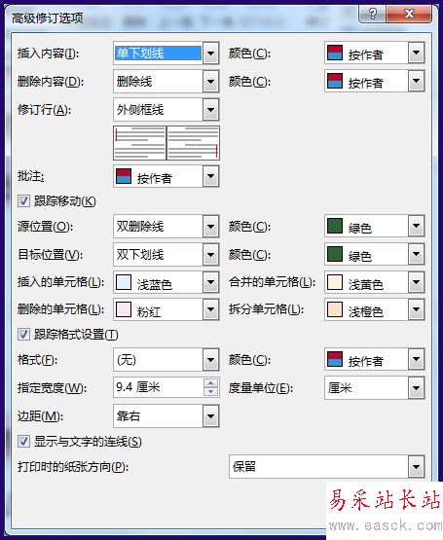The height and width of the screenshot is (540, 443).
Task: Click the 粉红 swatch for 删除的单元格
Action: coord(124,309)
